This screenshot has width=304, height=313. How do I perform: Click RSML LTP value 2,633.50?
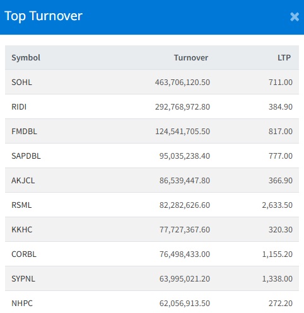[277, 205]
